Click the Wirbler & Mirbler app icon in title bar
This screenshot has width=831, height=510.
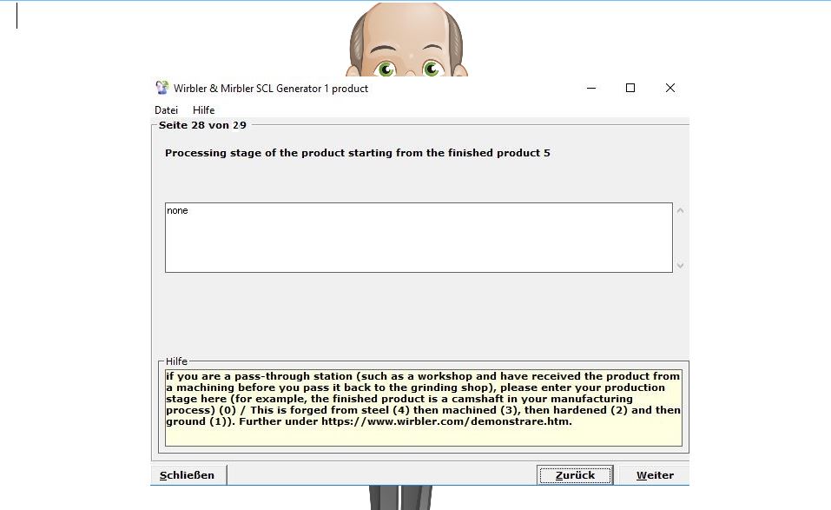pyautogui.click(x=162, y=88)
